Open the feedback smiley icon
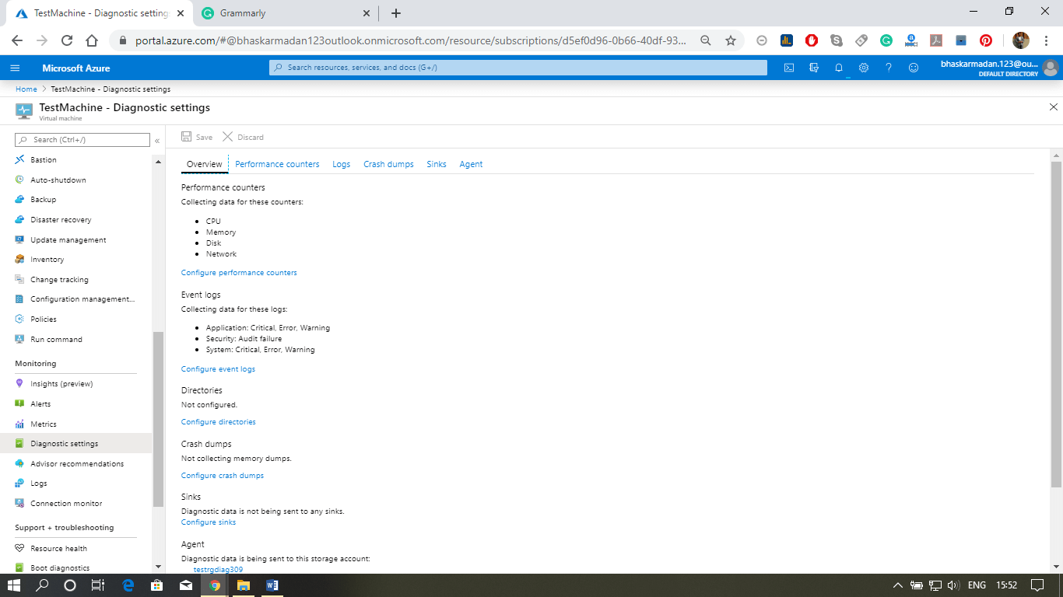 tap(914, 68)
